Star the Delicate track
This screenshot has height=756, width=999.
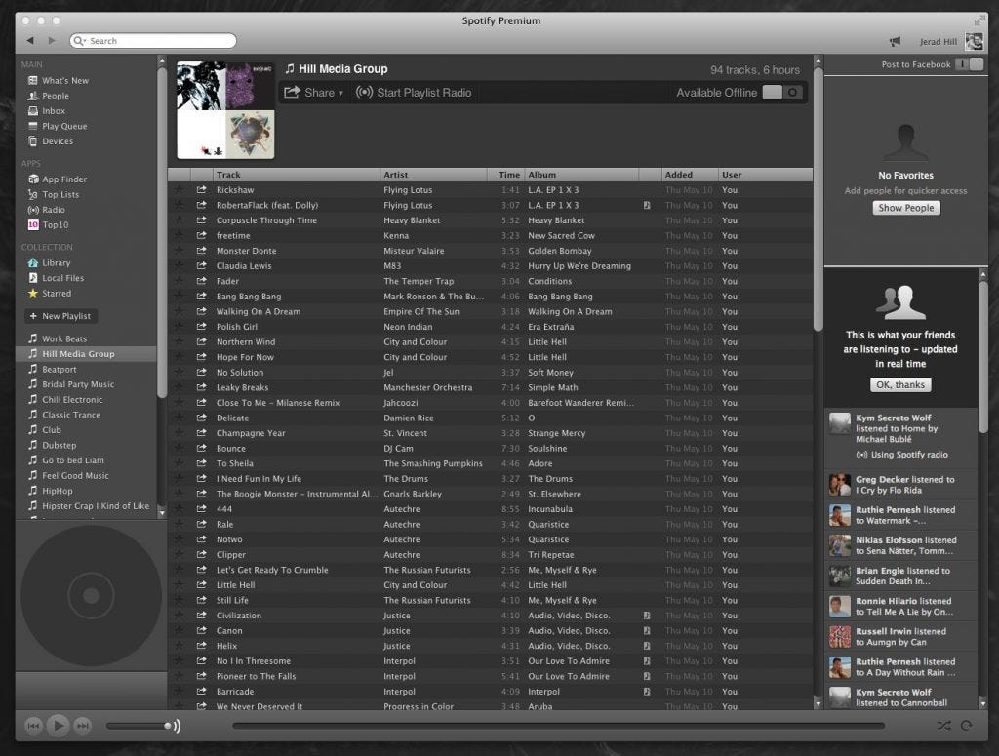(x=180, y=418)
